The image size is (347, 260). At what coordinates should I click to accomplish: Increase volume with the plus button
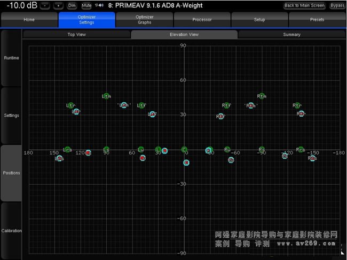pyautogui.click(x=58, y=5)
